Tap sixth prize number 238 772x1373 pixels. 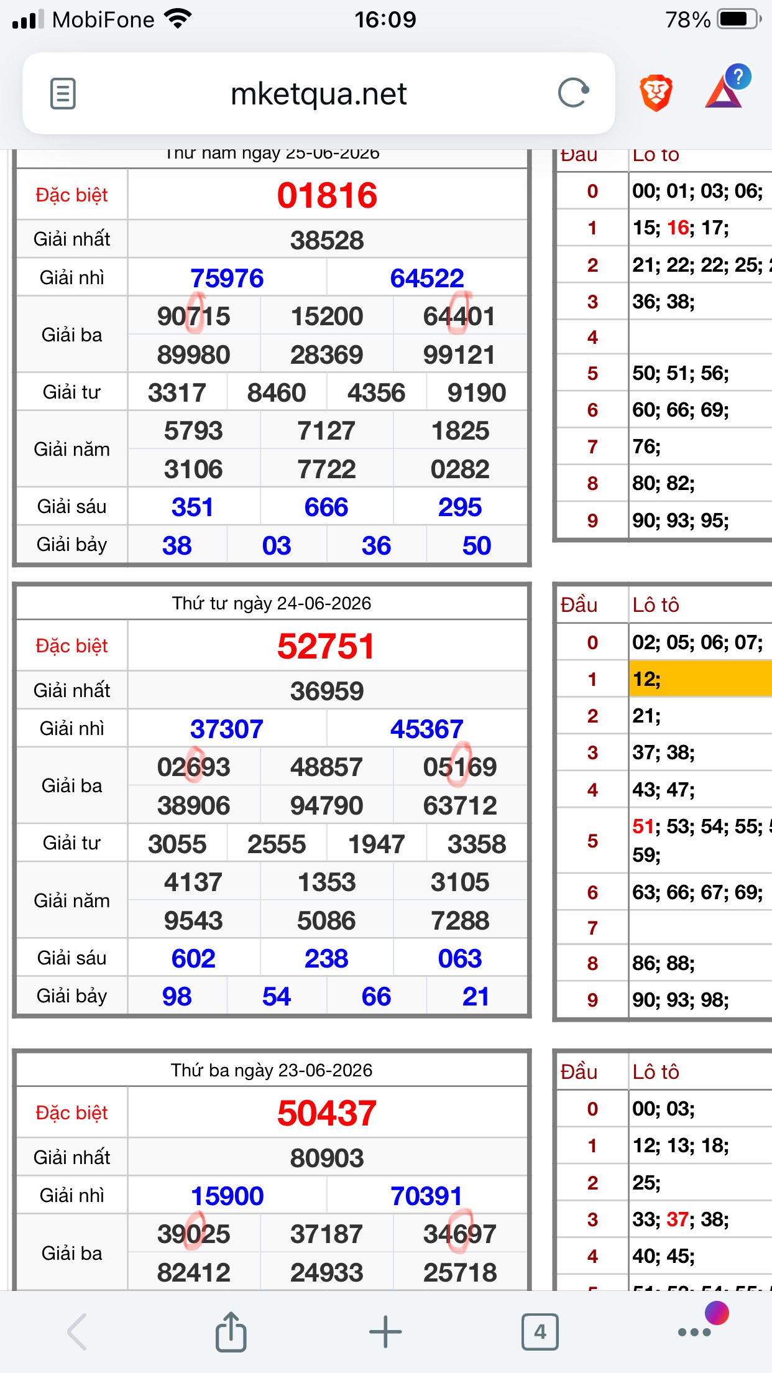coord(326,958)
